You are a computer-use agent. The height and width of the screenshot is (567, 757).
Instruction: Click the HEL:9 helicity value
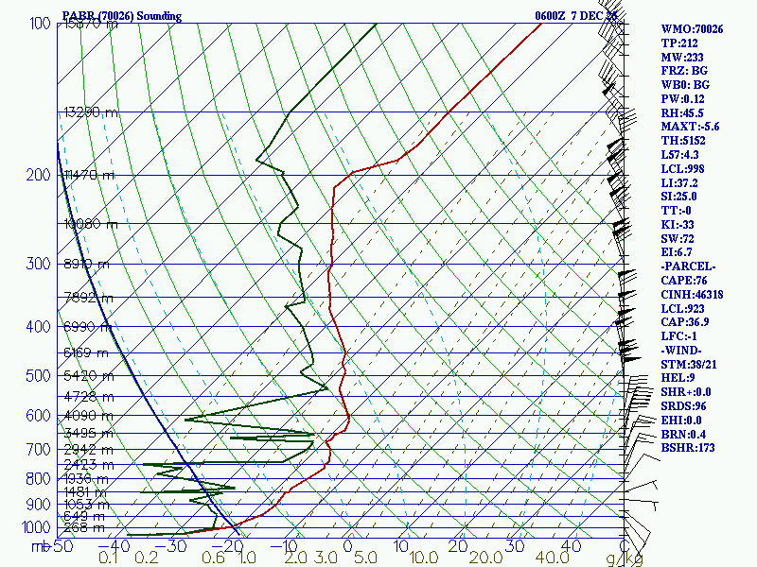click(x=678, y=378)
